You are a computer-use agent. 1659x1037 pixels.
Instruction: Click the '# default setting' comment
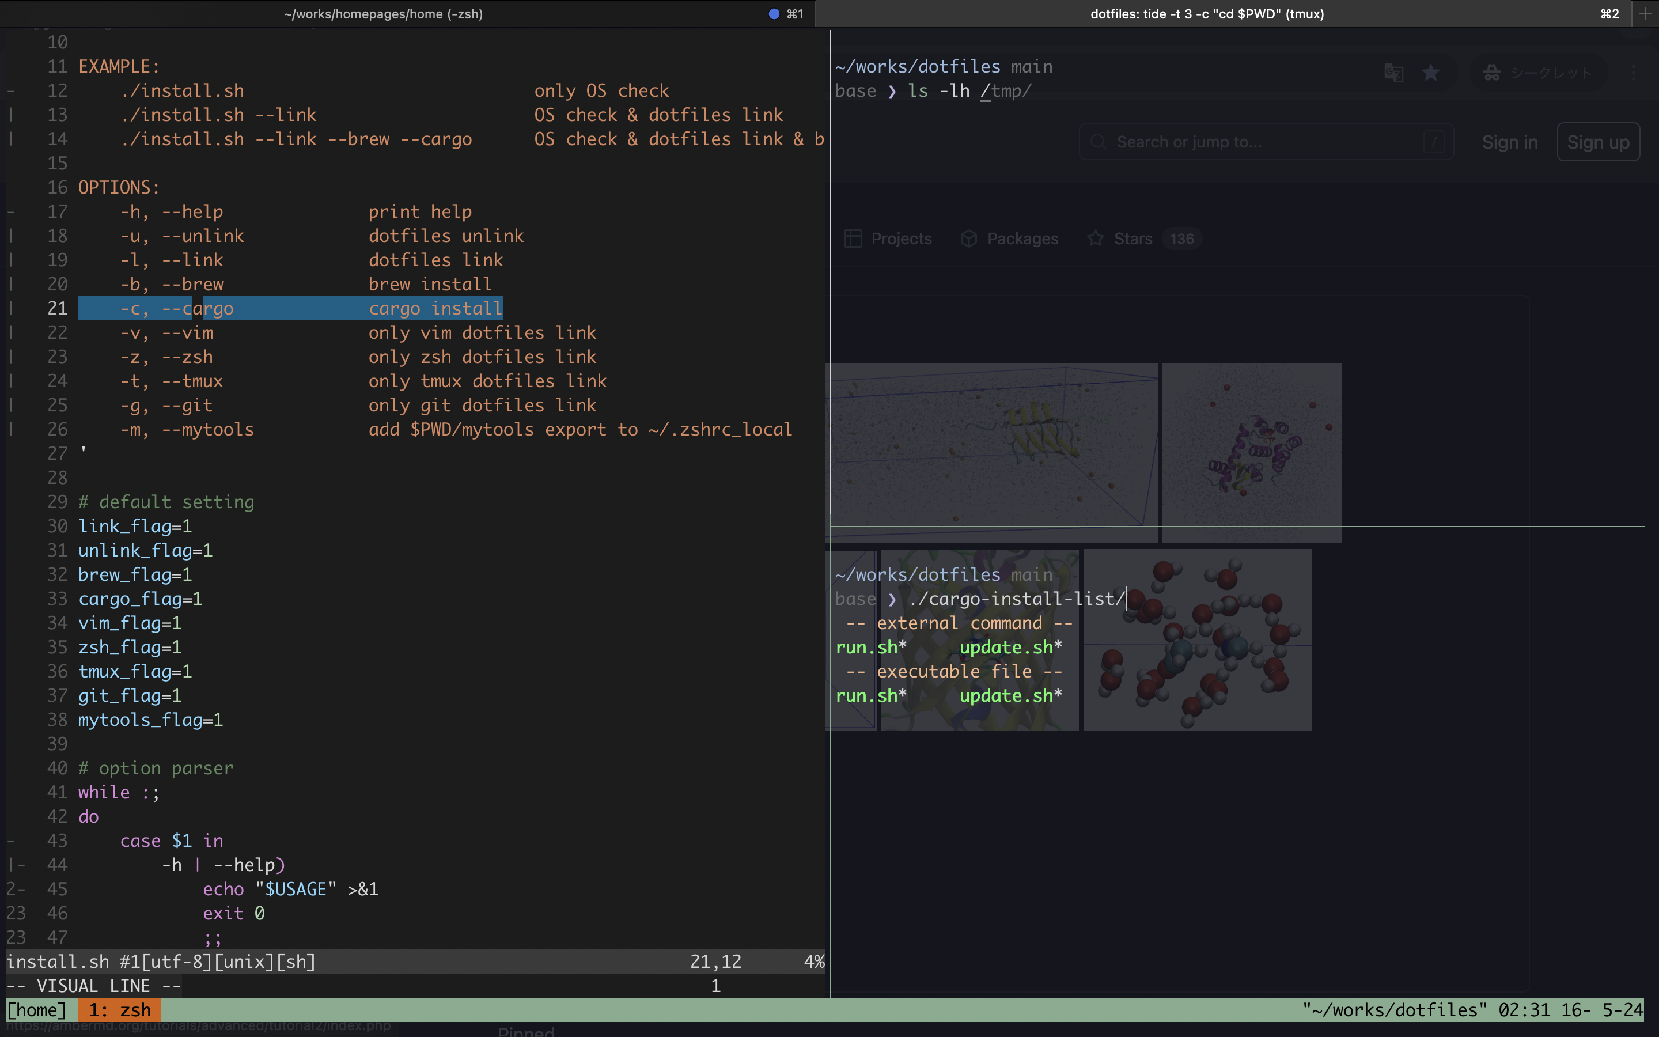pyautogui.click(x=166, y=502)
